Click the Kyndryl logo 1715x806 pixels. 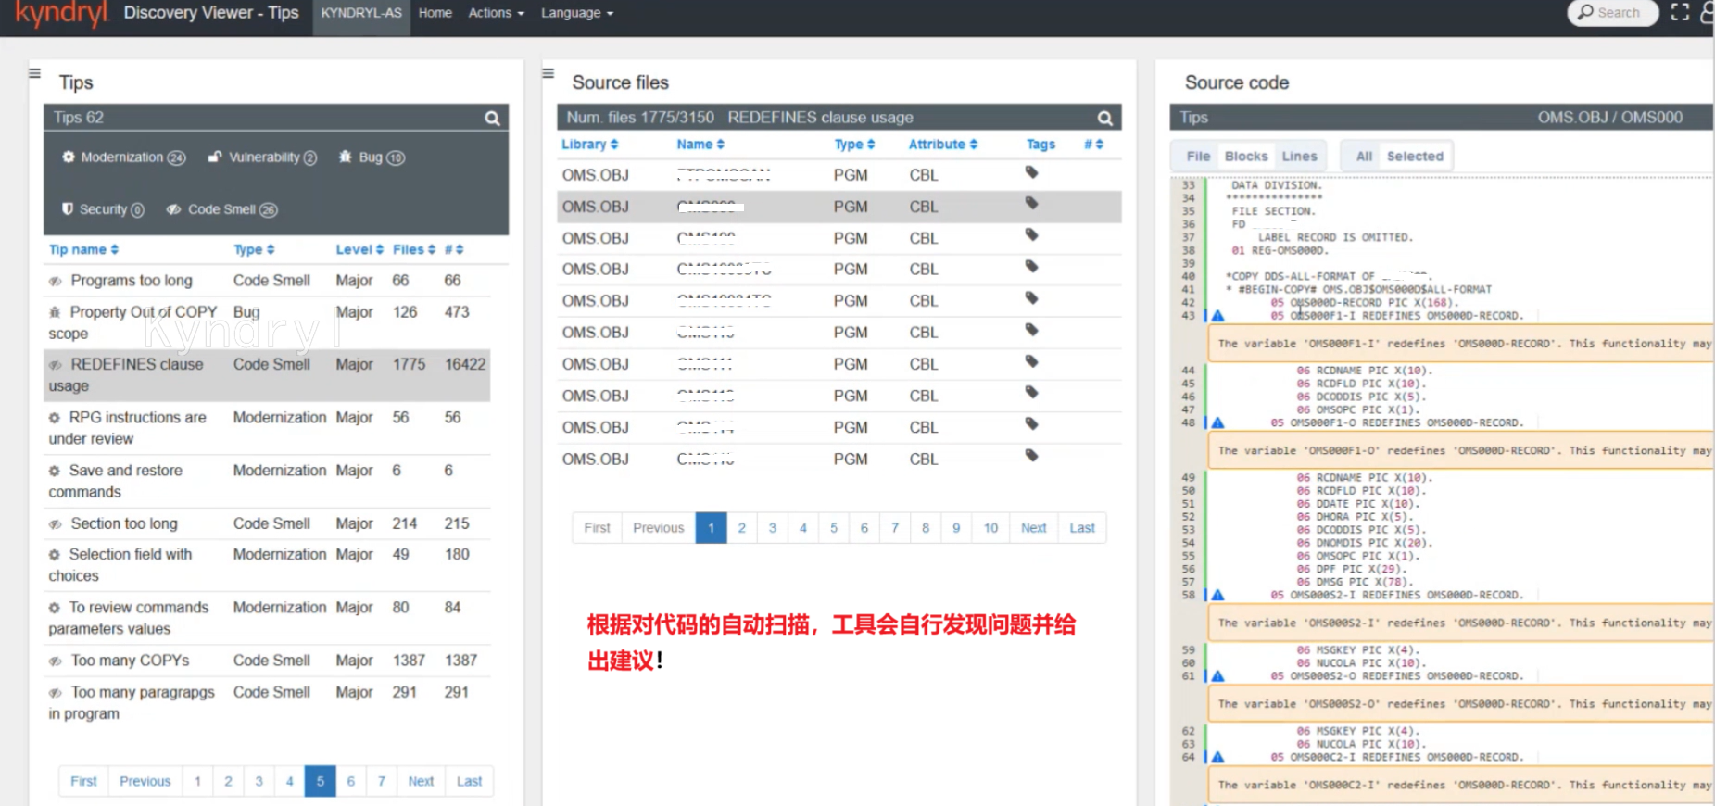pos(62,14)
